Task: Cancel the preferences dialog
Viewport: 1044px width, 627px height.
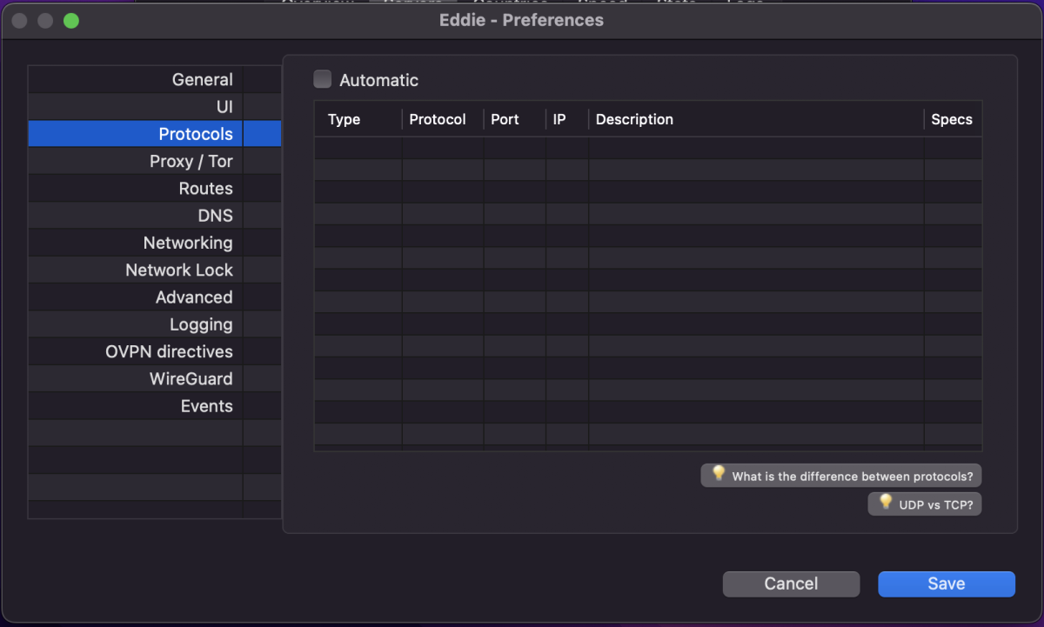Action: [791, 584]
